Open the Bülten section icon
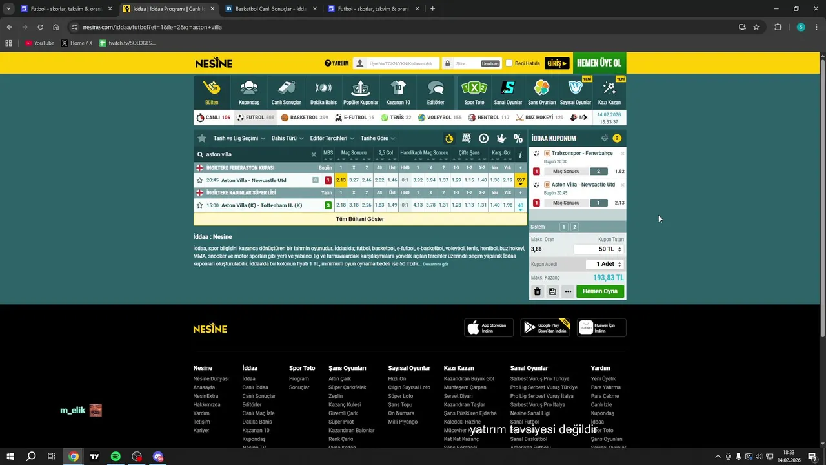The image size is (826, 465). (x=212, y=87)
